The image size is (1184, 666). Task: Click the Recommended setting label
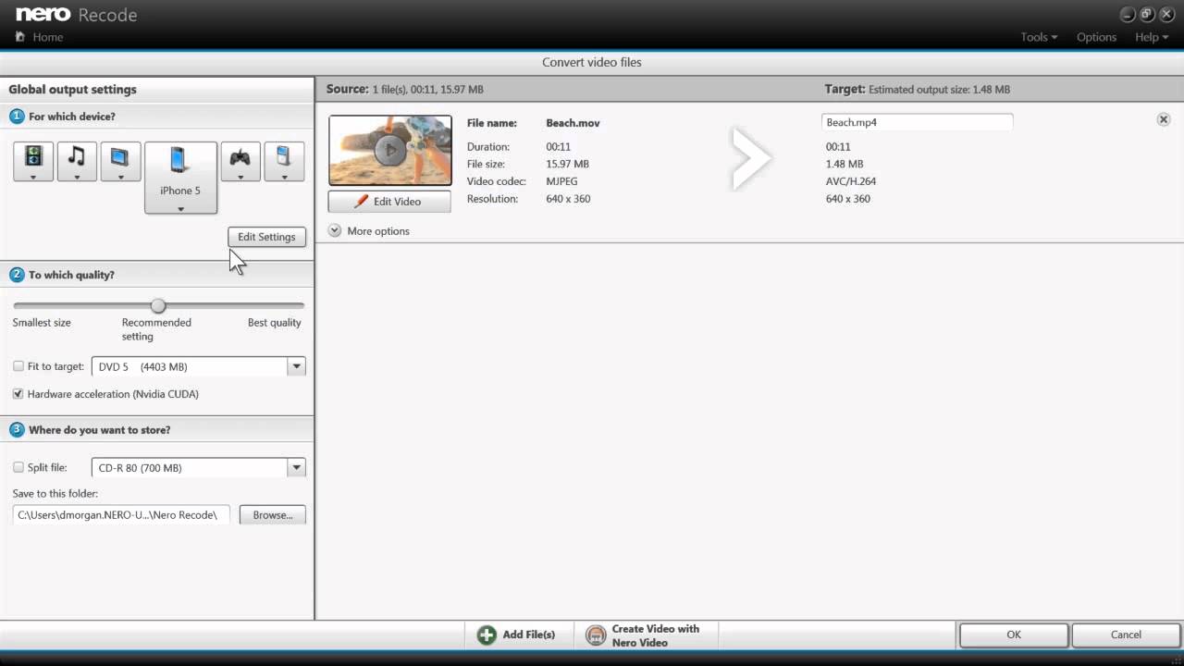pyautogui.click(x=156, y=329)
